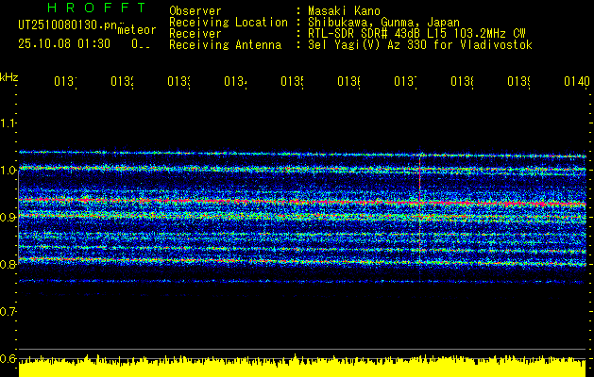
Task: Click the 1.0 frequency axis label
Action: (x=8, y=171)
